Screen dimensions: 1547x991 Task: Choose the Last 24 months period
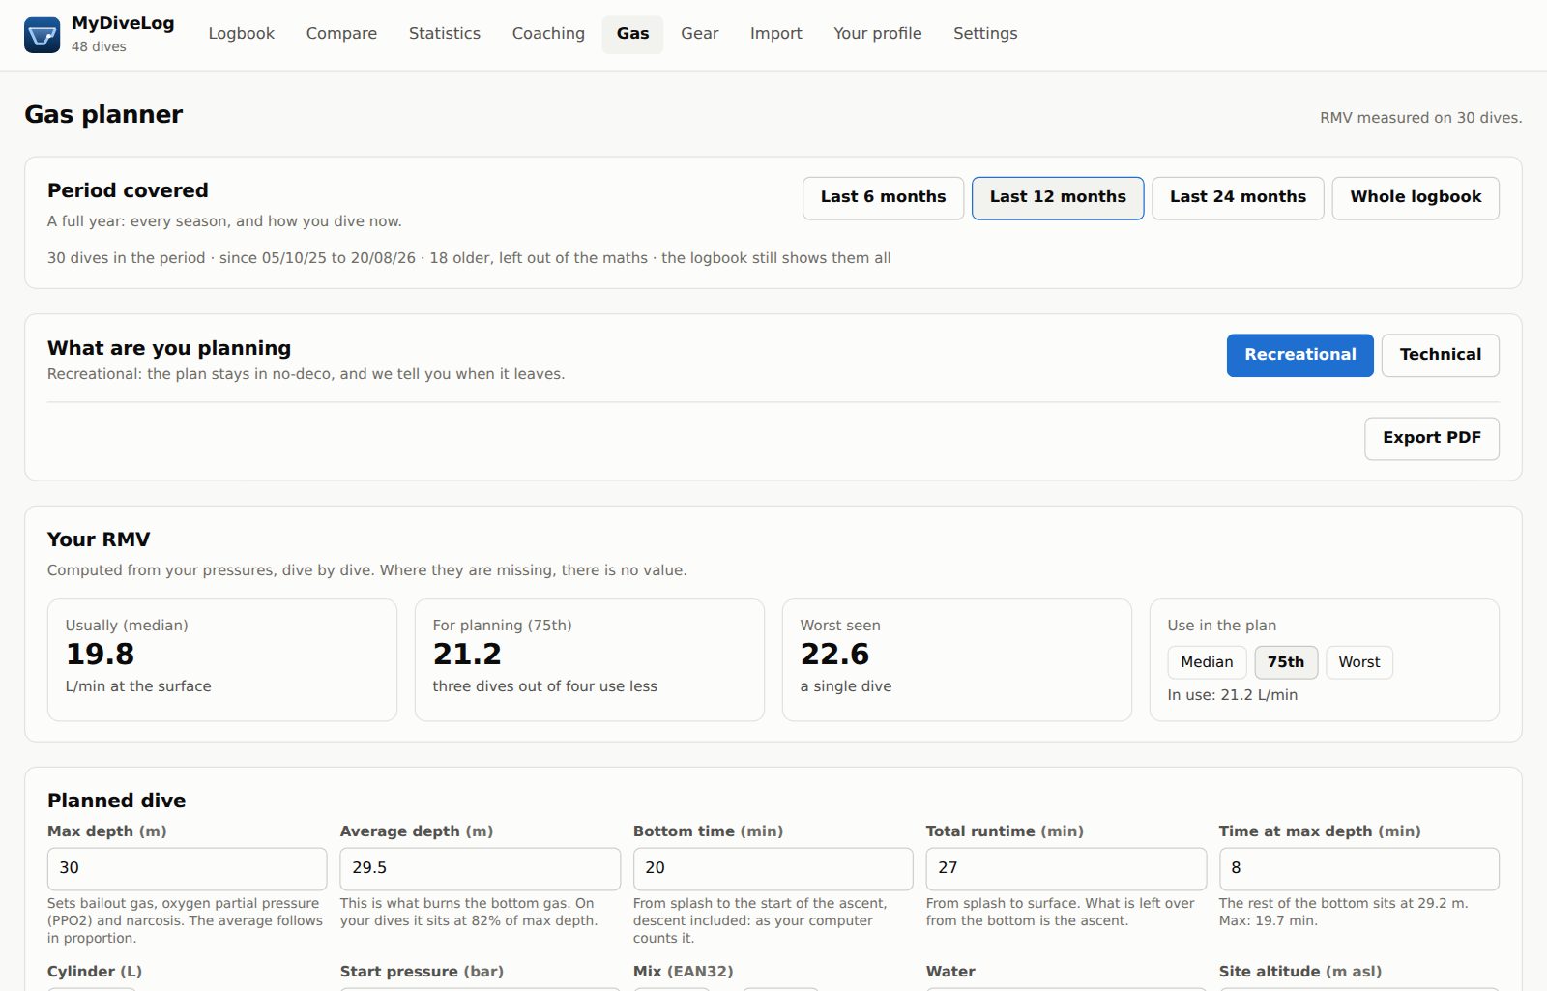(1238, 197)
